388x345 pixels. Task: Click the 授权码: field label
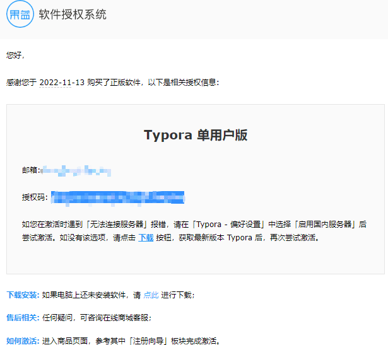point(35,197)
